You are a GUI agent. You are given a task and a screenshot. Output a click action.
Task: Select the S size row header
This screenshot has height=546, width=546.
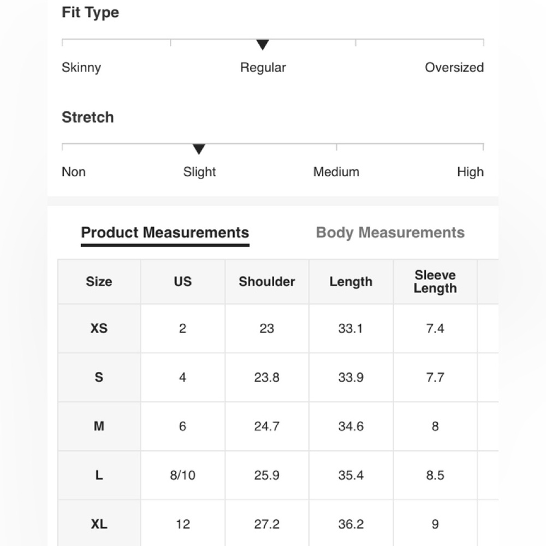coord(99,377)
